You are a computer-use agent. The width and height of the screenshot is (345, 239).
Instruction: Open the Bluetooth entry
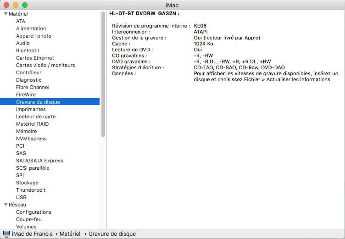coord(28,50)
